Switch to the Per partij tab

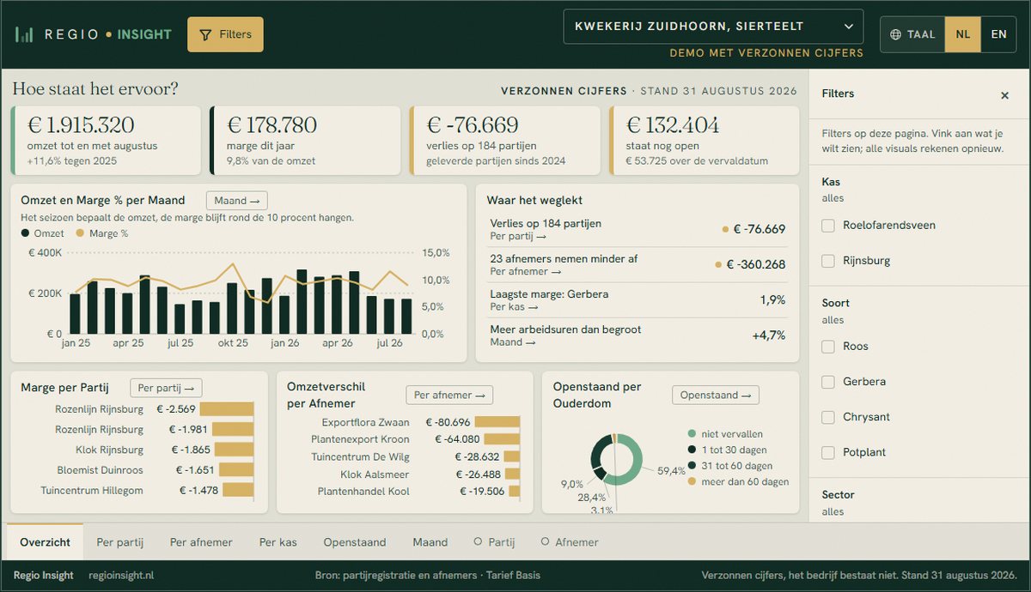click(120, 542)
